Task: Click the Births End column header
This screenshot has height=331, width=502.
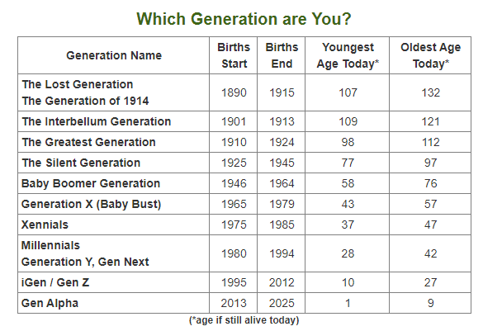Action: click(x=282, y=55)
